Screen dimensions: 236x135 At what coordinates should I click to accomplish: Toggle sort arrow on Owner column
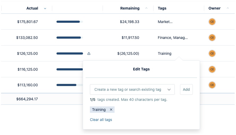228,8
